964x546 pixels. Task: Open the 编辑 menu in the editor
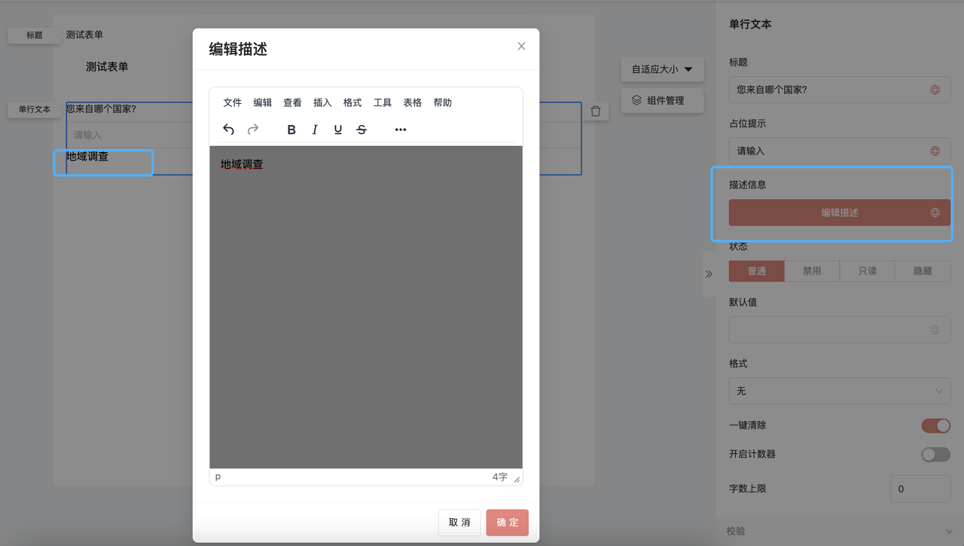[262, 102]
